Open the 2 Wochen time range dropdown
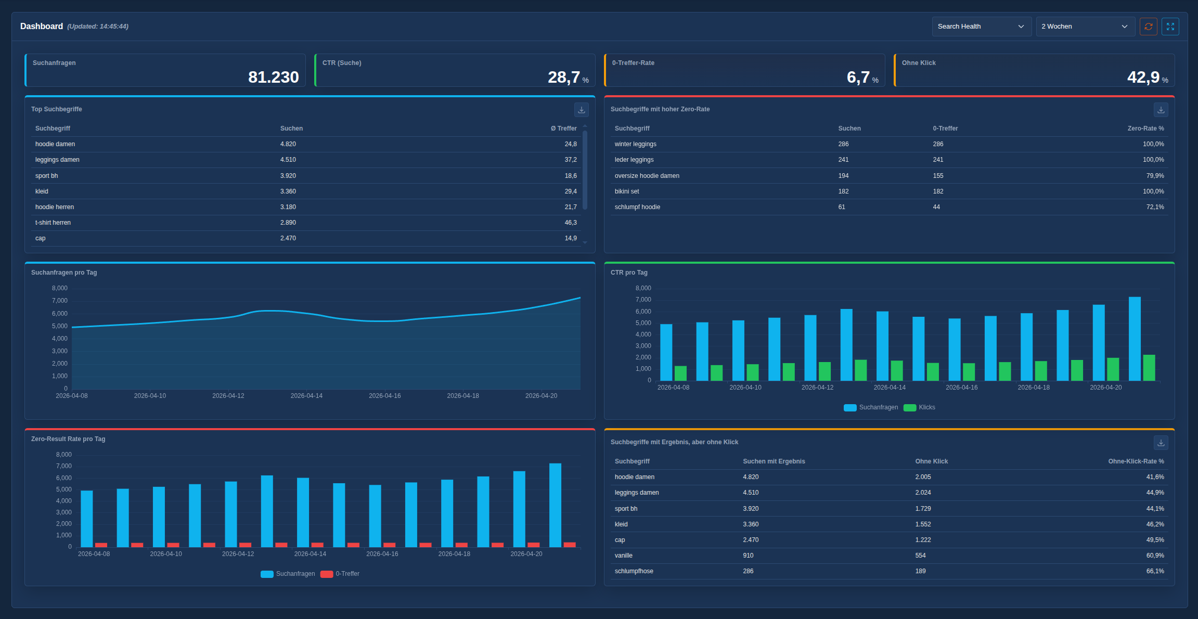Viewport: 1198px width, 619px height. click(1085, 27)
